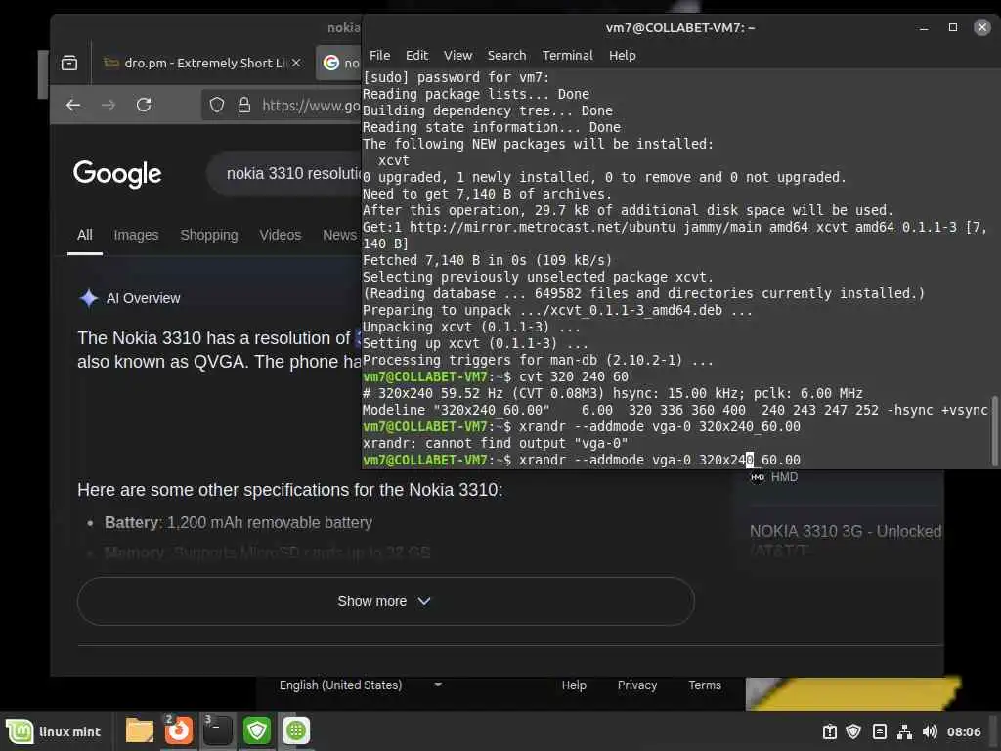
Task: Open the file manager from the taskbar
Action: pyautogui.click(x=139, y=730)
